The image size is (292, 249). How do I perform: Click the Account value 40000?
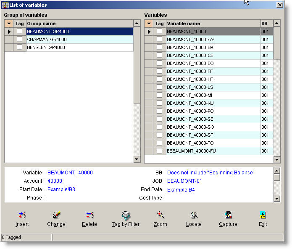pos(55,181)
